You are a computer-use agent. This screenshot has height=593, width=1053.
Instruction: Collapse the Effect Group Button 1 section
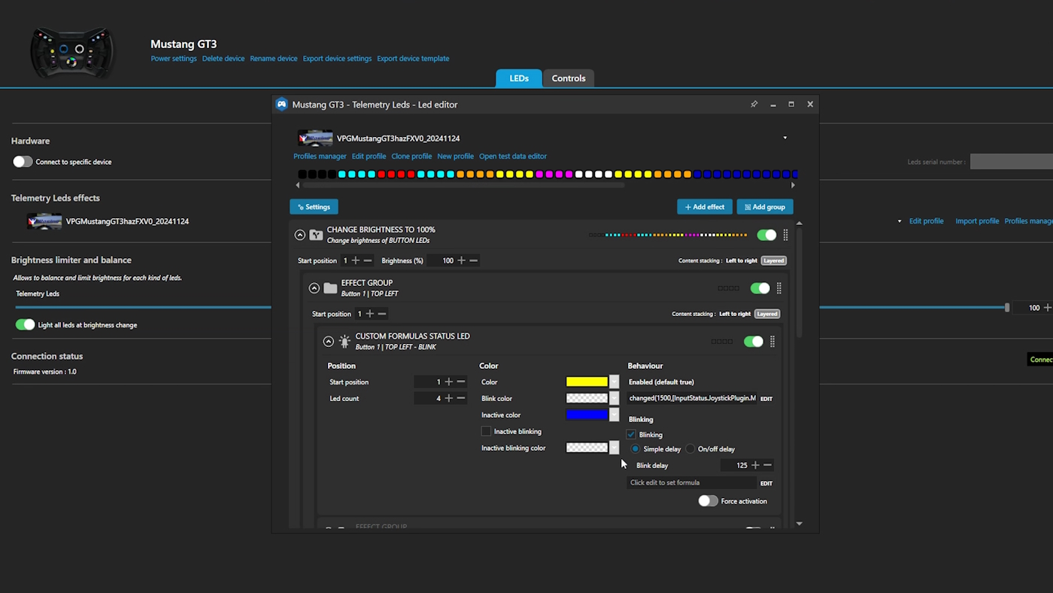pos(314,288)
